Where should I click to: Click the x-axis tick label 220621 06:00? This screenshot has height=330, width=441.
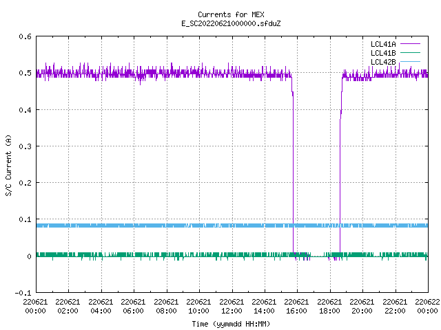pyautogui.click(x=133, y=306)
